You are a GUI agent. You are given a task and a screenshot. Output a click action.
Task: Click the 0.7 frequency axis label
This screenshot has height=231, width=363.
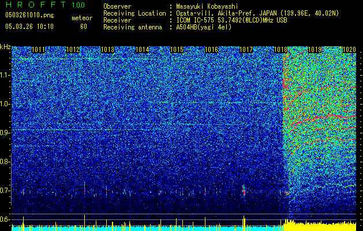tap(5, 191)
